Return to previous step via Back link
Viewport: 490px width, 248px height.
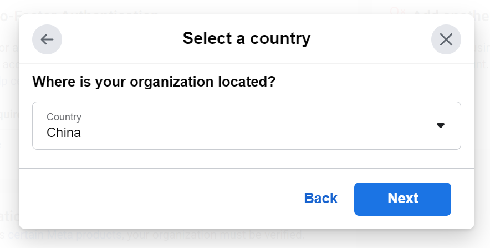click(x=320, y=198)
